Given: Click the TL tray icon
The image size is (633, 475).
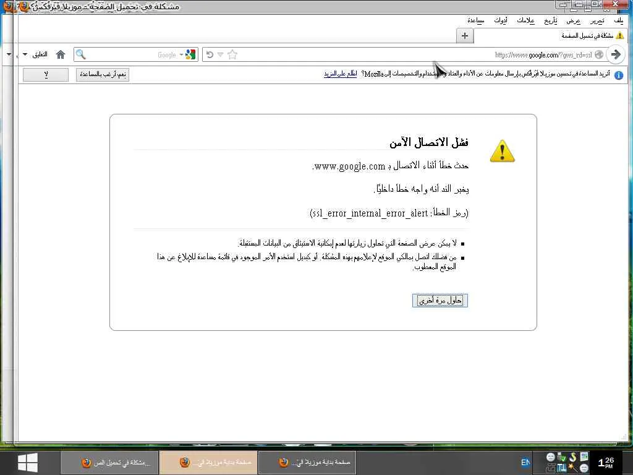Looking at the screenshot, I should coord(561,469).
